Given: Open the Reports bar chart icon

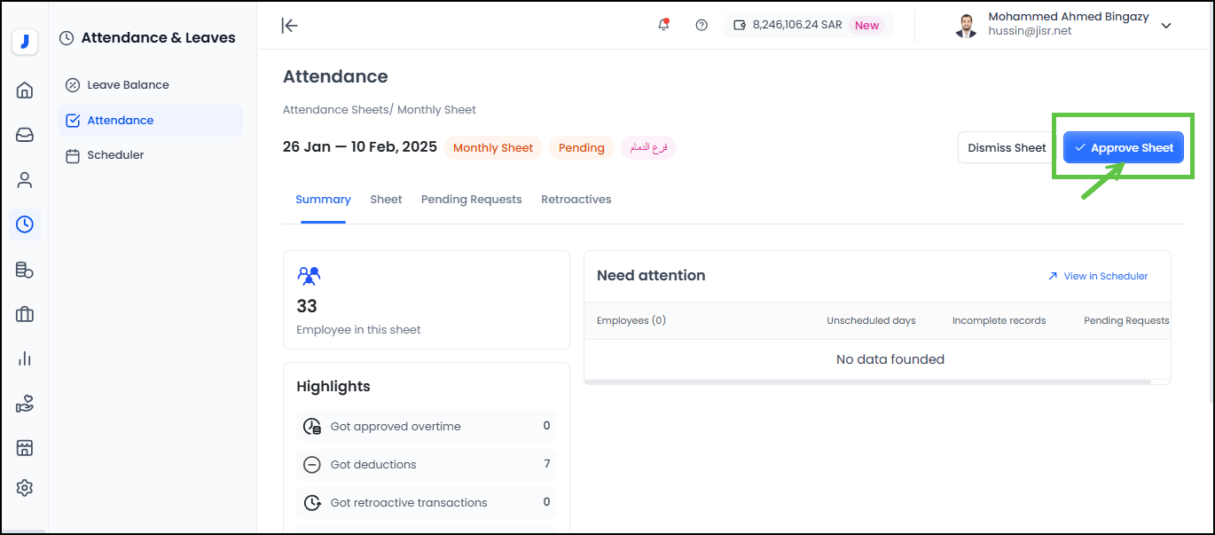Looking at the screenshot, I should point(25,358).
